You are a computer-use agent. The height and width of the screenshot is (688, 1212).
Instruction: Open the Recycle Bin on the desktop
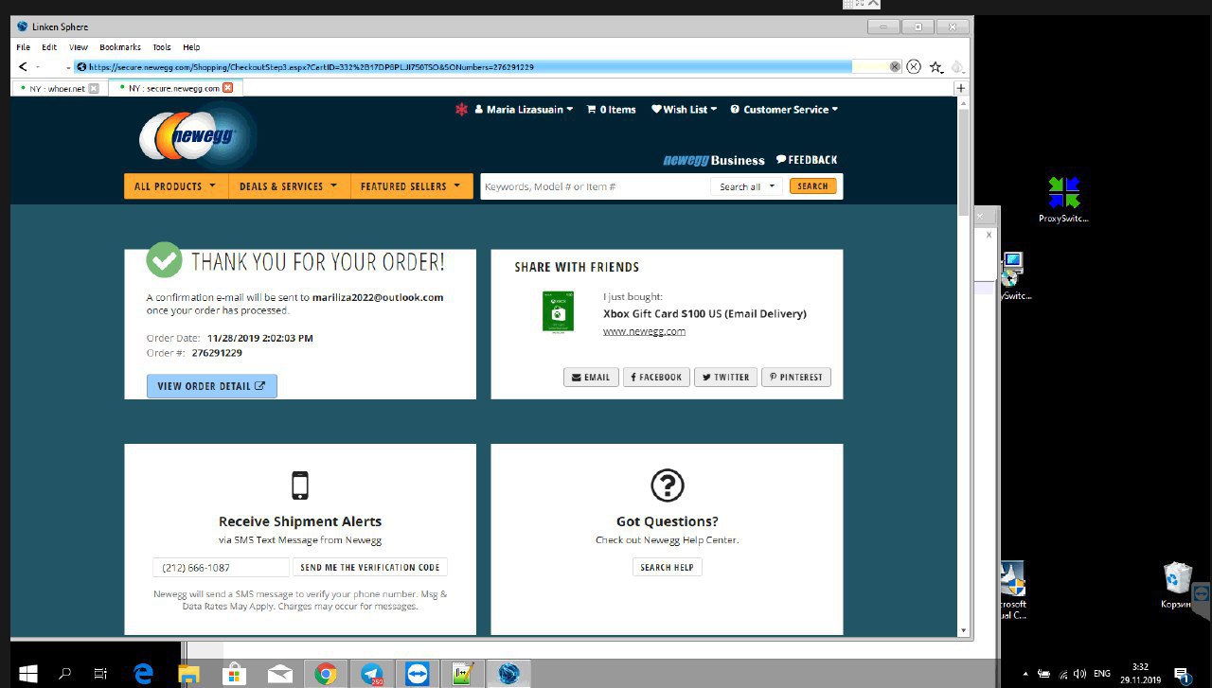pos(1177,585)
